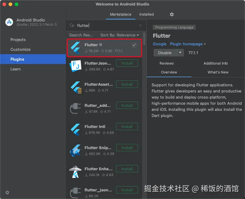Click the Search Res... header label
Viewport: 245px width, 199px height.
81,35
